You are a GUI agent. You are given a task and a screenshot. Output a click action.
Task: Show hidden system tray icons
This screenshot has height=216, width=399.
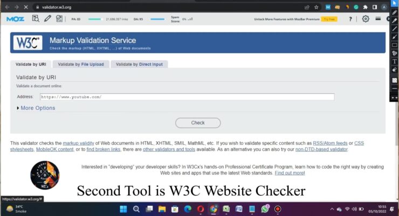pyautogui.click(x=332, y=209)
